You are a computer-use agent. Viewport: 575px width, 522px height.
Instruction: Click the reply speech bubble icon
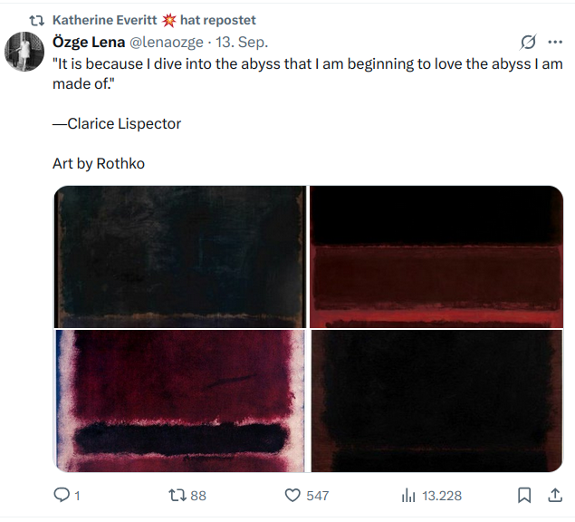[x=62, y=496]
